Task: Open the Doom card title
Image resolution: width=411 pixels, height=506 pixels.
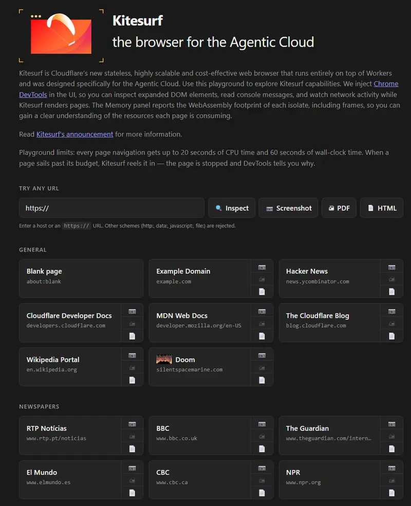Action: coord(185,360)
